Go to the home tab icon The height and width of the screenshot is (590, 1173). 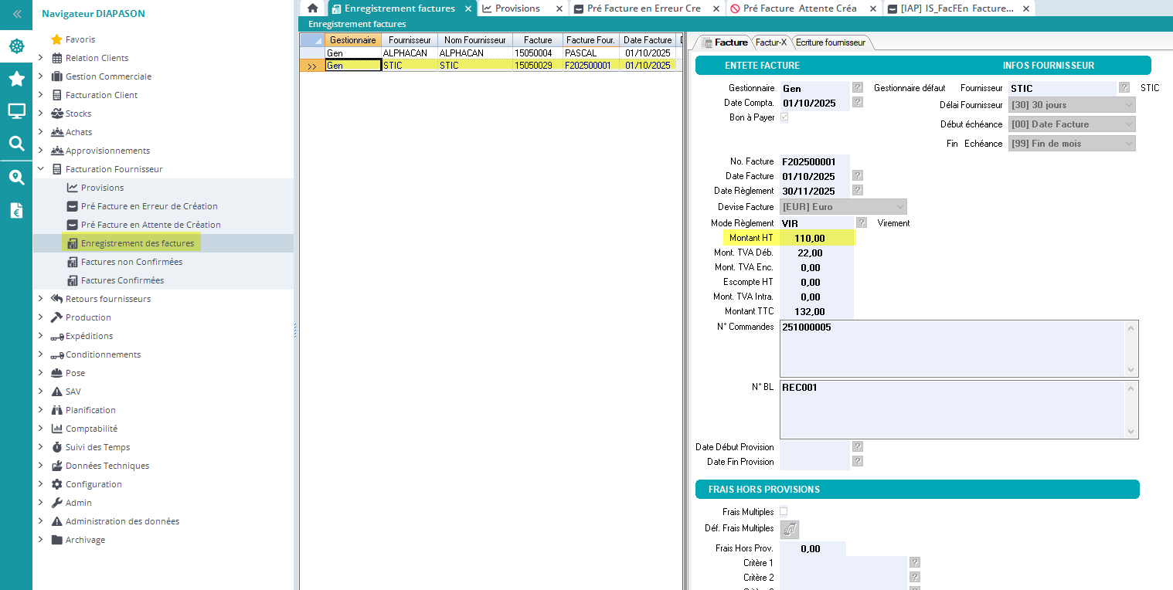312,8
